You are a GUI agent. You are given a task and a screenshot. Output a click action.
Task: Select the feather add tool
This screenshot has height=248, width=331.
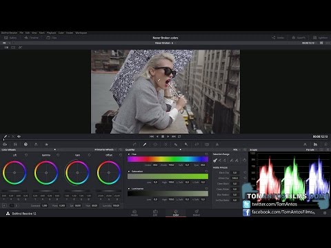pyautogui.click(x=237, y=161)
